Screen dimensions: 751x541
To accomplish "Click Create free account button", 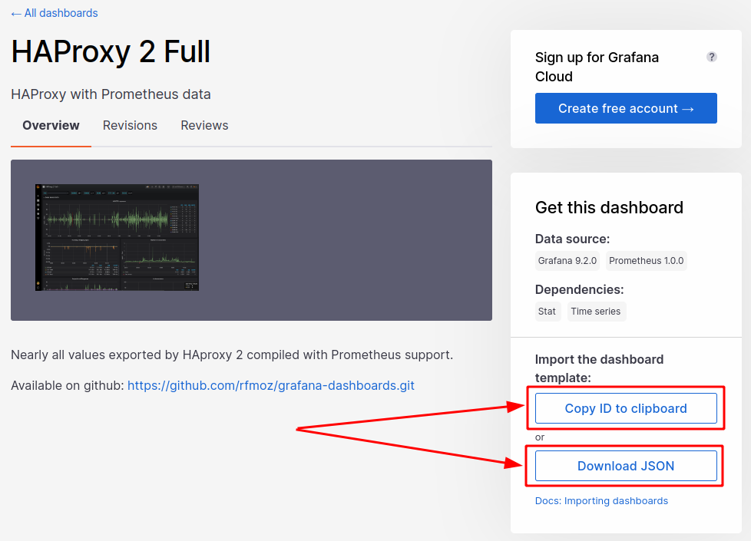I will pyautogui.click(x=626, y=108).
